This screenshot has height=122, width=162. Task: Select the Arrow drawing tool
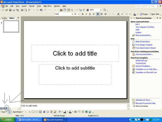30,112
